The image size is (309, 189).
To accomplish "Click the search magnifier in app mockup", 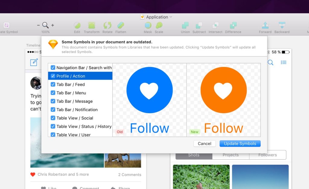I will coord(271,62).
